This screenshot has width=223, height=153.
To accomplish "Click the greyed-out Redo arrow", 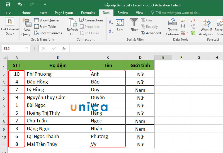I will coord(32,4).
